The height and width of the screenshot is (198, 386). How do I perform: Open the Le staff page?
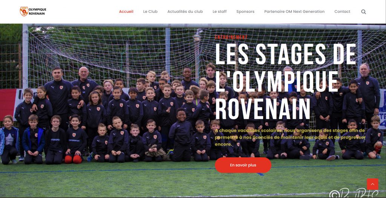coord(220,12)
